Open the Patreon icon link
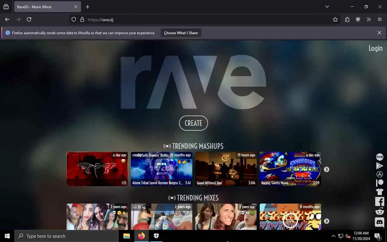The image size is (387, 242). (x=379, y=183)
